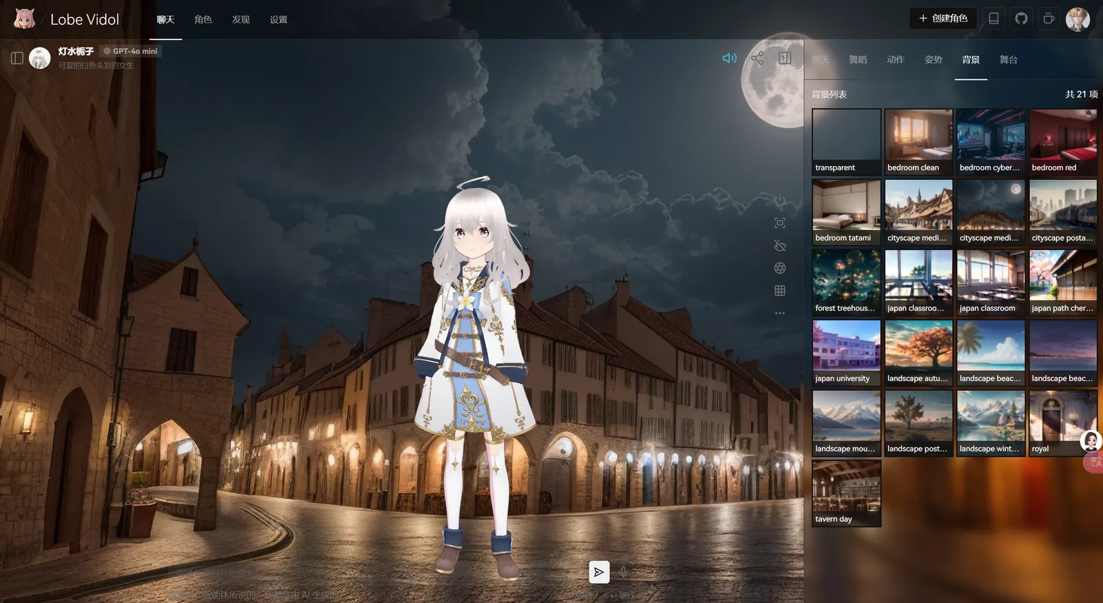Screen dimensions: 1103x603
Task: Click the send message arrow button
Action: [x=599, y=572]
